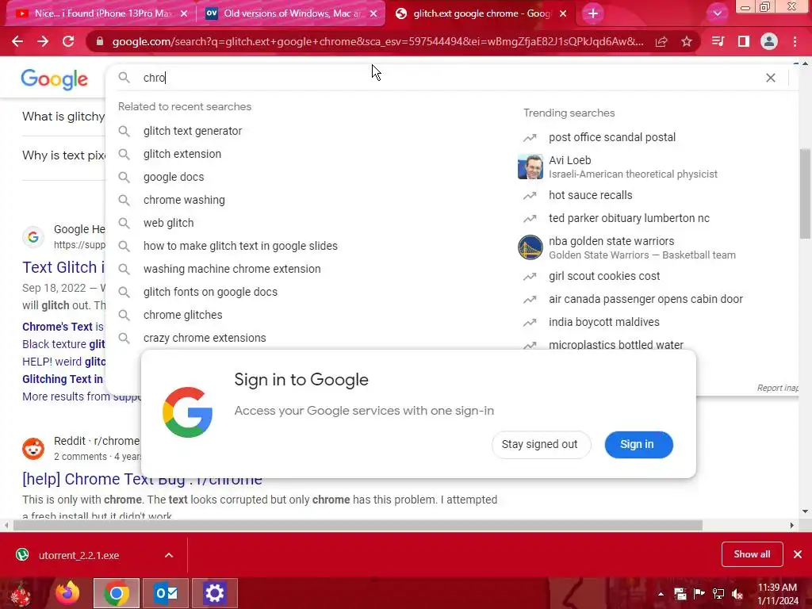The height and width of the screenshot is (609, 812).
Task: Select the glitch.ext google chrome tab
Action: click(x=481, y=13)
